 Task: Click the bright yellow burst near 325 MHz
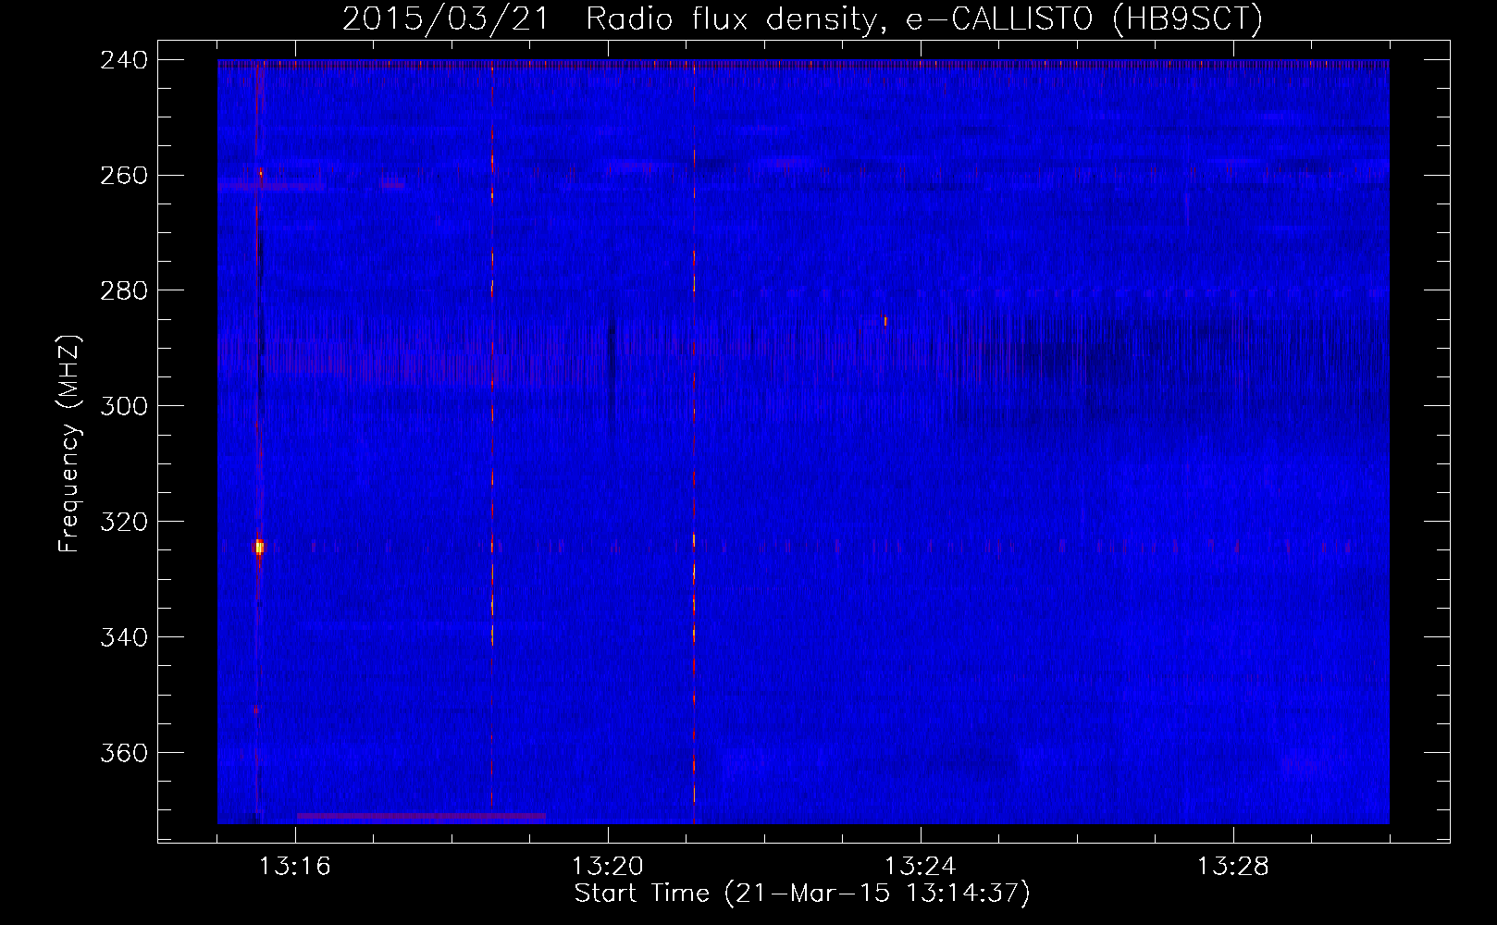click(259, 547)
